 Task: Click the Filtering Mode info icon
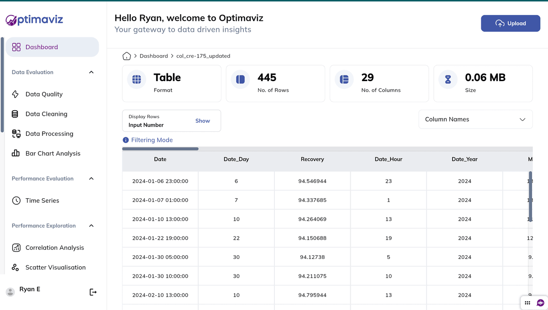click(126, 140)
